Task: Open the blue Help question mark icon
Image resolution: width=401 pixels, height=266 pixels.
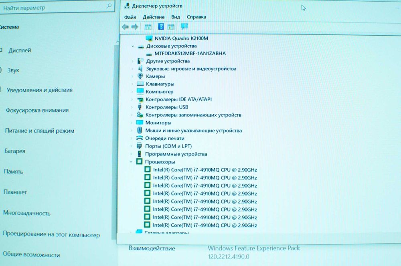Action: 161,26
